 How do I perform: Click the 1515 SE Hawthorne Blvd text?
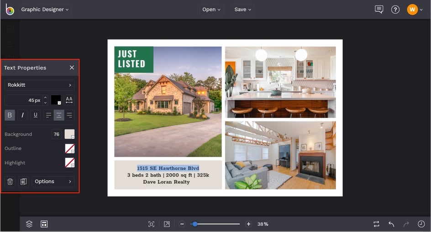coord(168,168)
